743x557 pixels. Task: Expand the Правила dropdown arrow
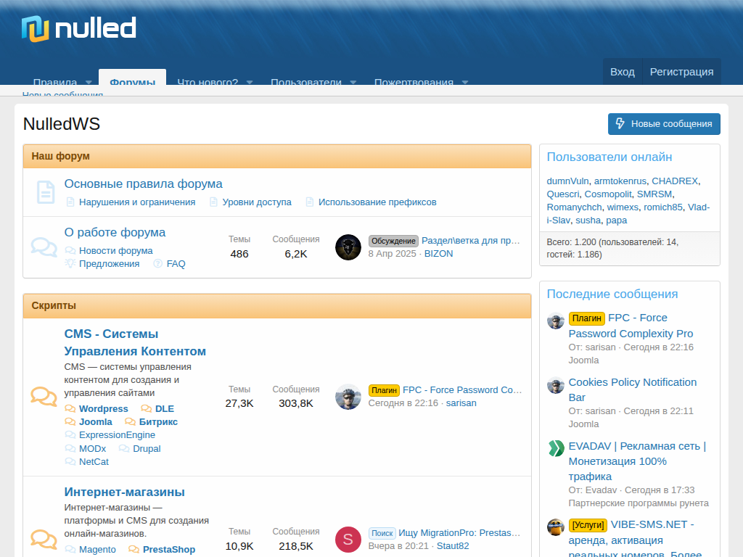tap(89, 82)
